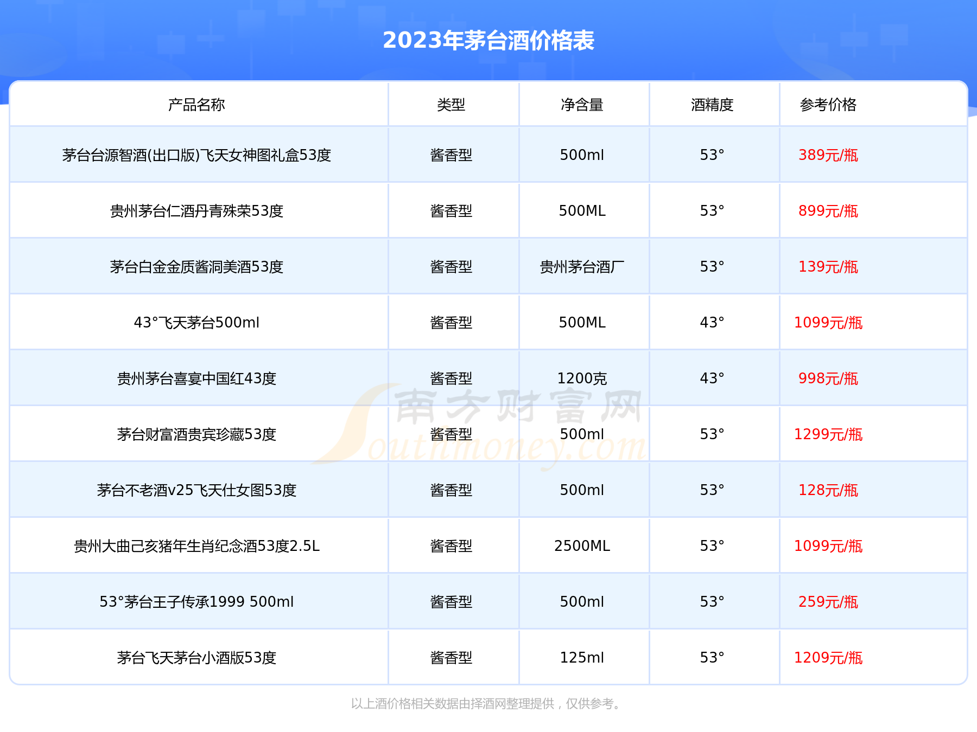Screen dimensions: 977x732
Task: Click the 139元/瓶 price
Action: (828, 267)
